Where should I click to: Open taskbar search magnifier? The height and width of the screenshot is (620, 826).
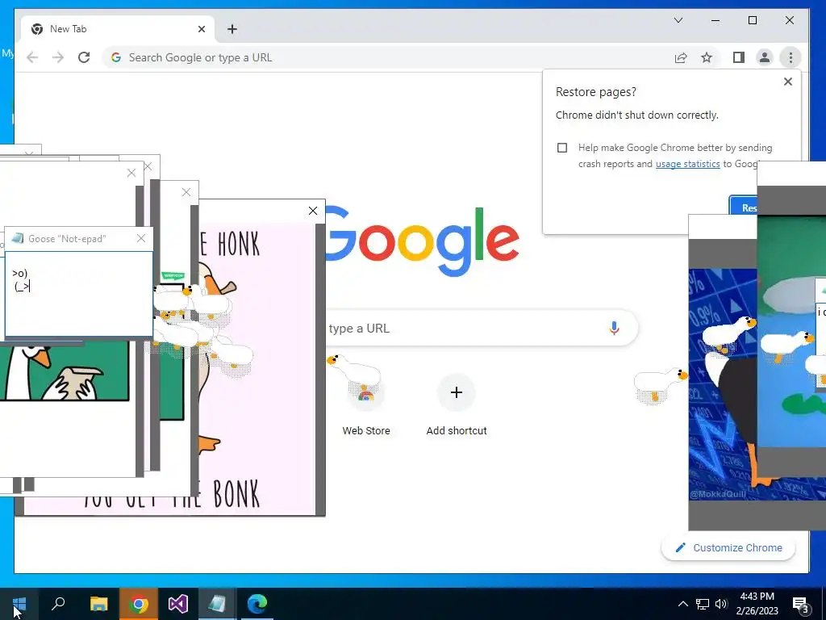(58, 604)
